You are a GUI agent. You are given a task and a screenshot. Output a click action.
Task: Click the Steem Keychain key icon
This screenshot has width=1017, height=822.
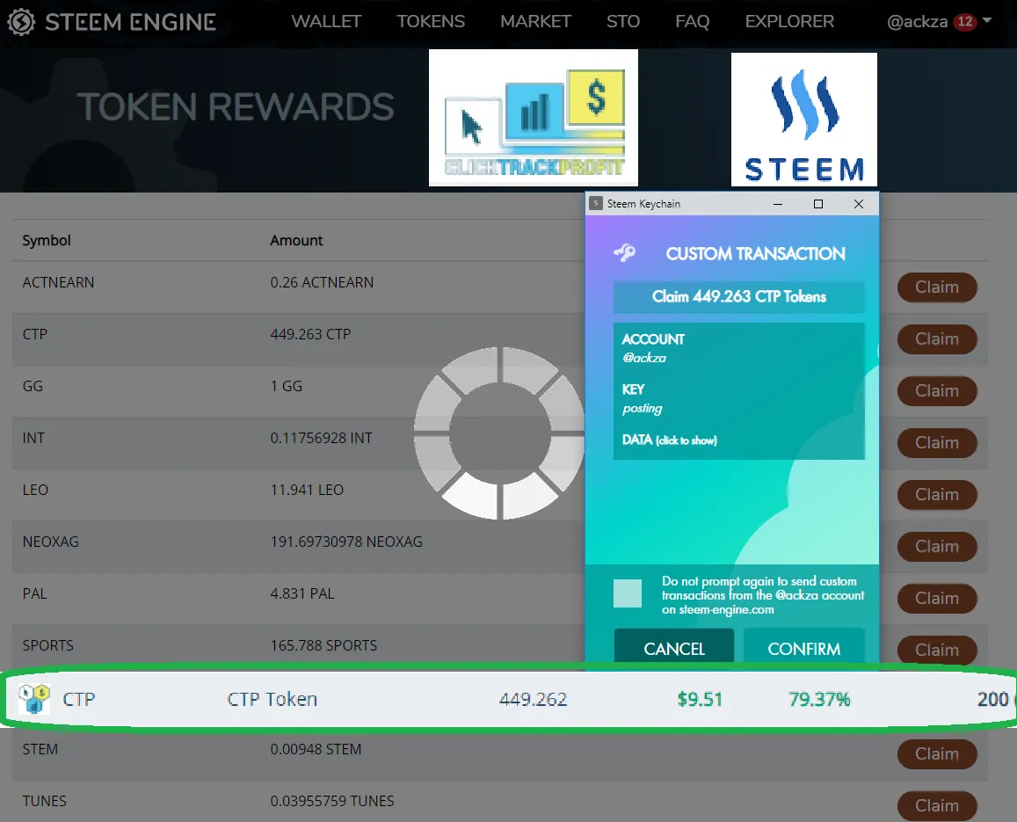625,253
